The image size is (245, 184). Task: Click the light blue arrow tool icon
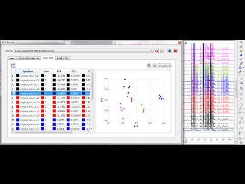[x=241, y=59]
